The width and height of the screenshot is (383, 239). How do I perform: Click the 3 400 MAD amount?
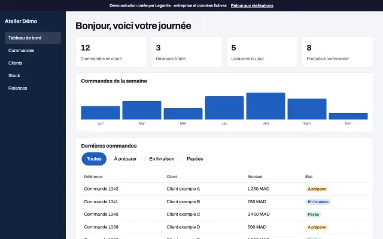(x=259, y=214)
